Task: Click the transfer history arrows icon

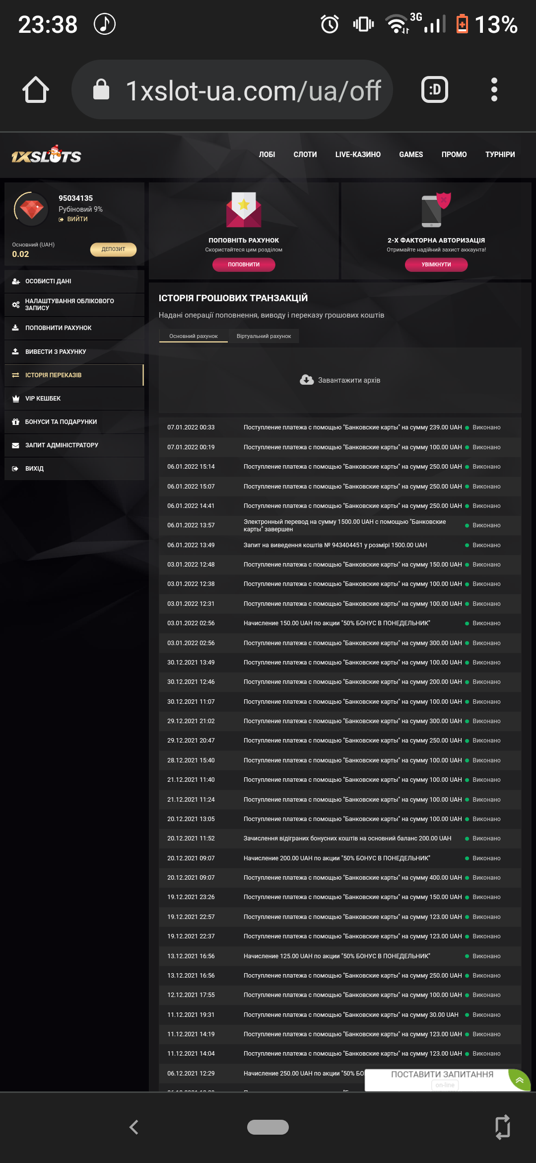Action: click(15, 375)
